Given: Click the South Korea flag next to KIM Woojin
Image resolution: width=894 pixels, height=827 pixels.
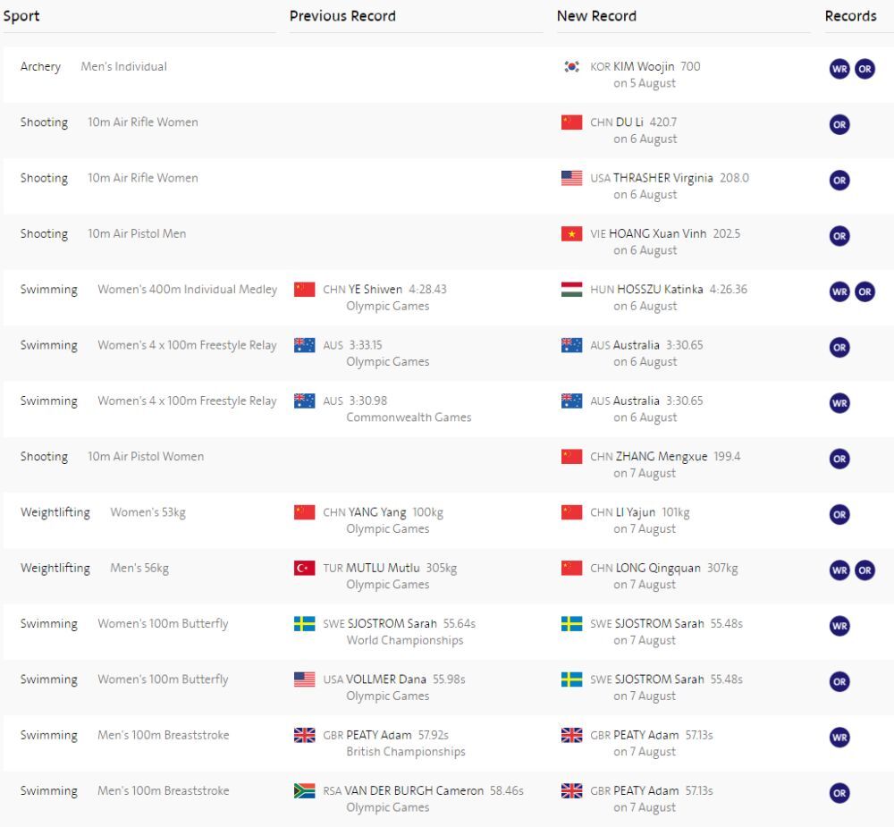Looking at the screenshot, I should point(571,66).
